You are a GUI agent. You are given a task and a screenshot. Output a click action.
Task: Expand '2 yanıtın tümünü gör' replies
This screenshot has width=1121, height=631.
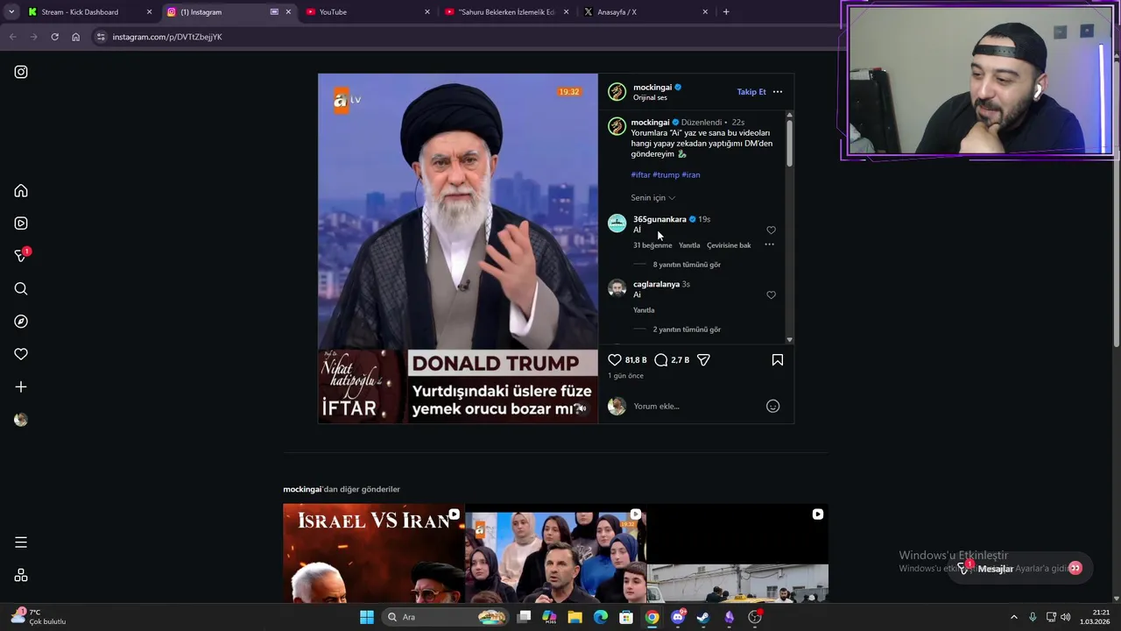687,330
